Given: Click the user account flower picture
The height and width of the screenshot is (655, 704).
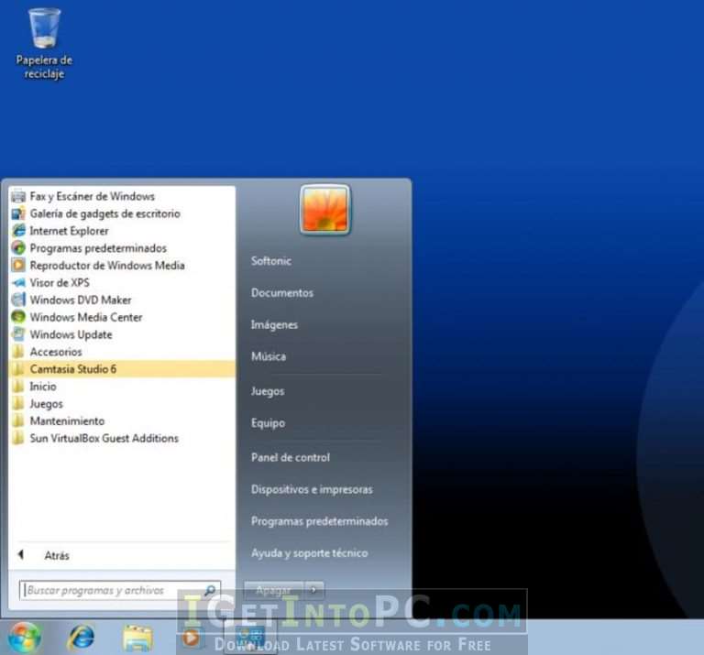Looking at the screenshot, I should 325,210.
